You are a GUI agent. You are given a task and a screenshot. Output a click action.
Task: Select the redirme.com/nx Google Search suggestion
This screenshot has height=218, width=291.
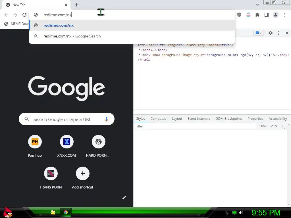pyautogui.click(x=132, y=36)
